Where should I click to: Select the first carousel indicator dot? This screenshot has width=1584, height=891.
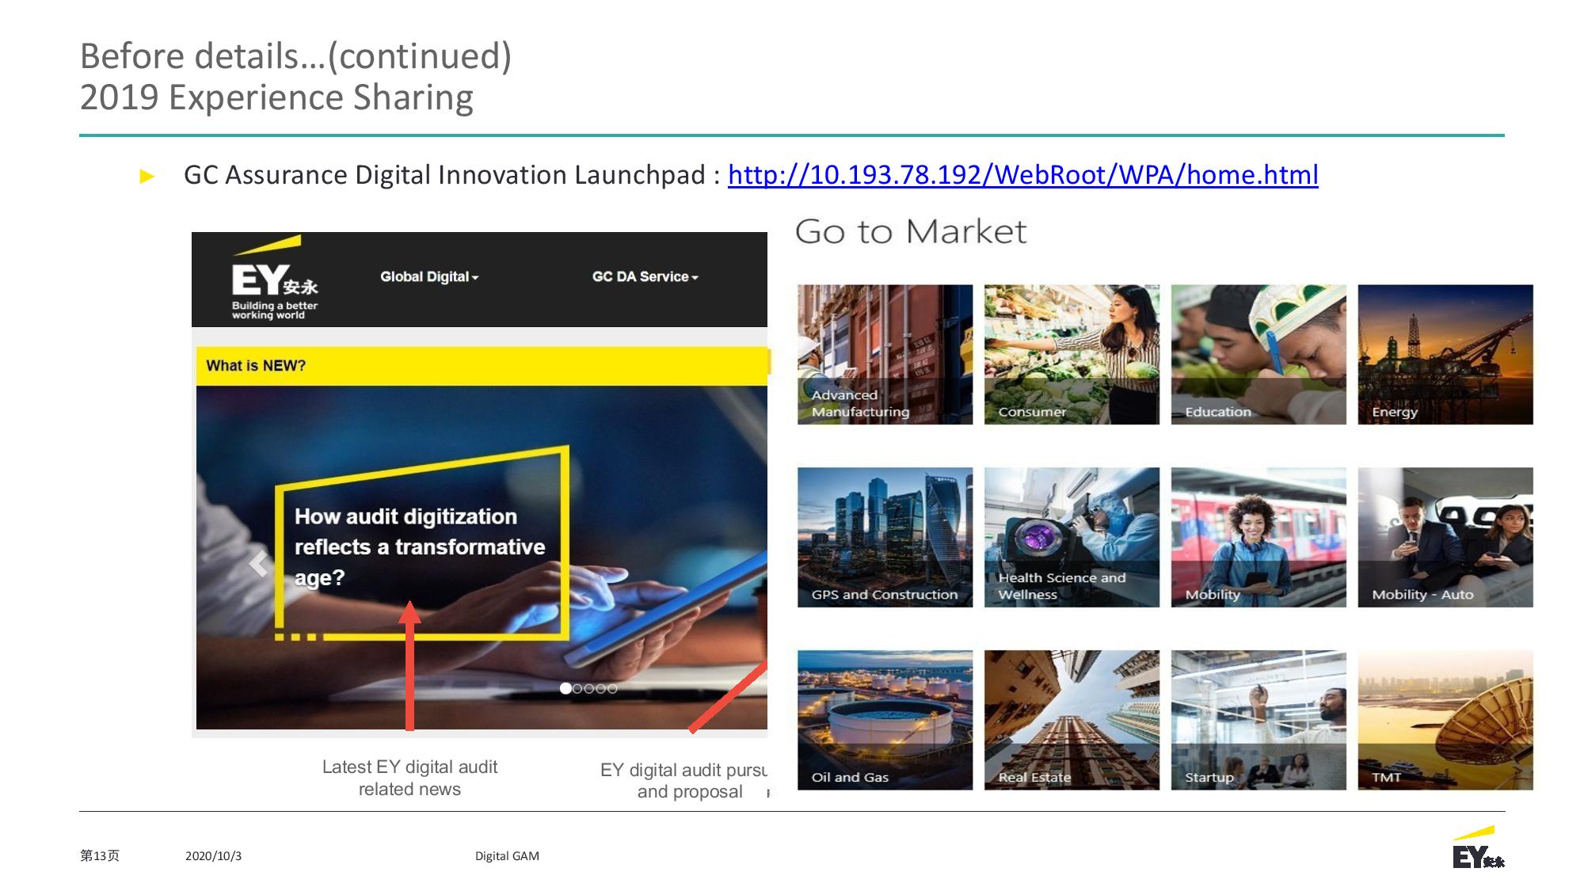point(565,688)
